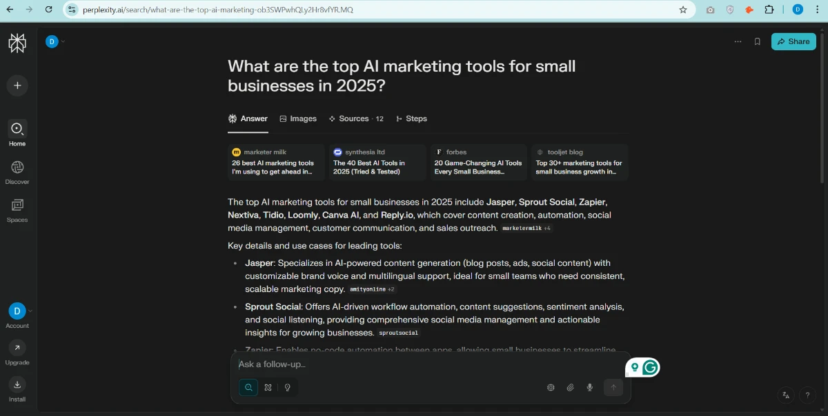Click the shield extension icon
828x416 pixels.
pos(730,10)
